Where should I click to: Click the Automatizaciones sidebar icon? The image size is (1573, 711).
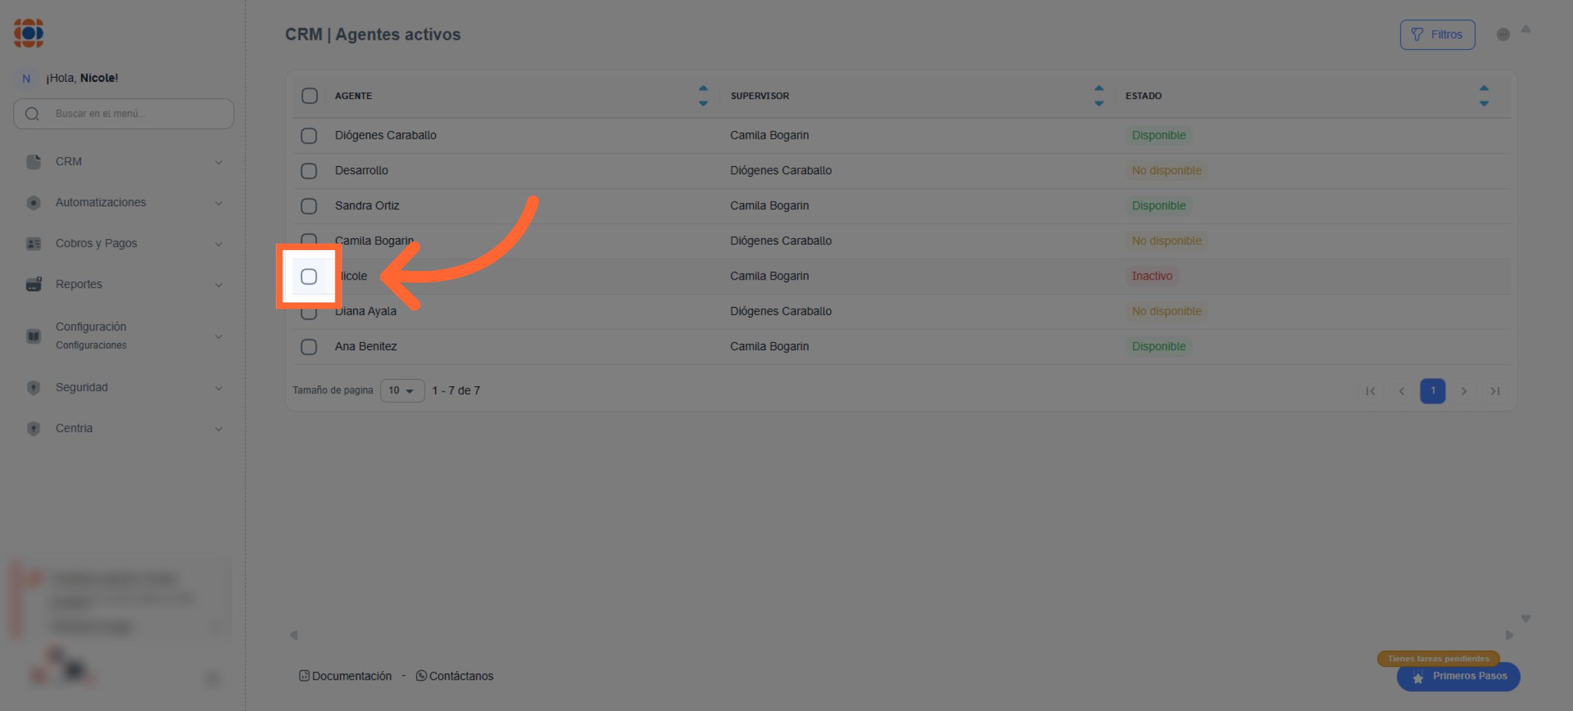[33, 203]
